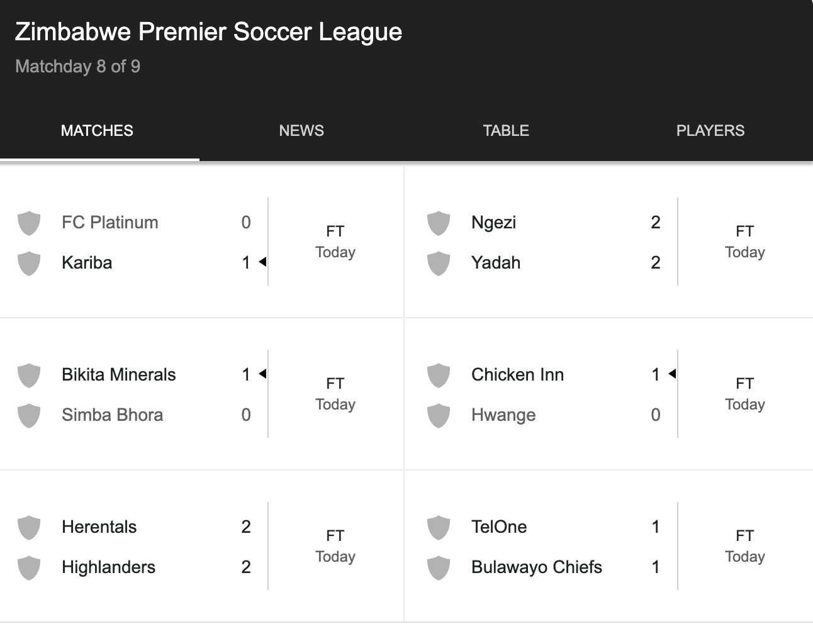
Task: Click the winner arrow beside Kariba's score
Action: point(262,263)
